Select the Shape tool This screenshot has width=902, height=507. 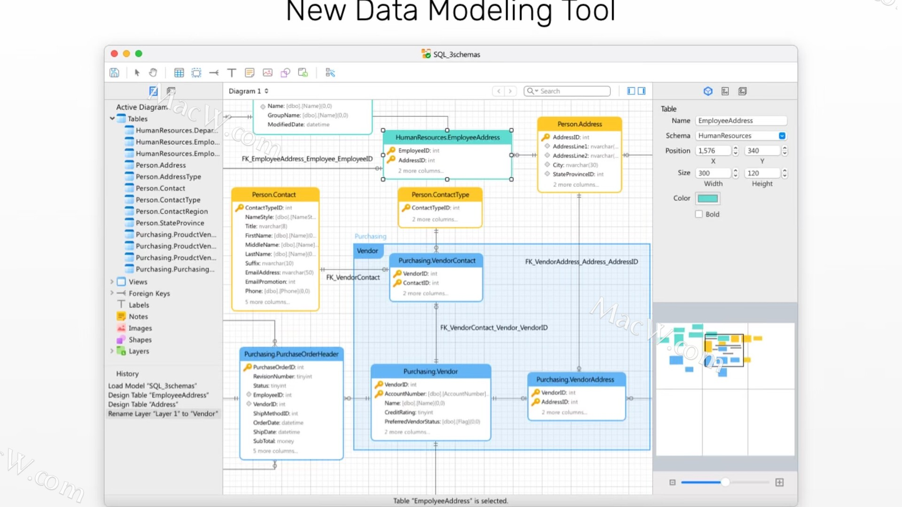[285, 73]
